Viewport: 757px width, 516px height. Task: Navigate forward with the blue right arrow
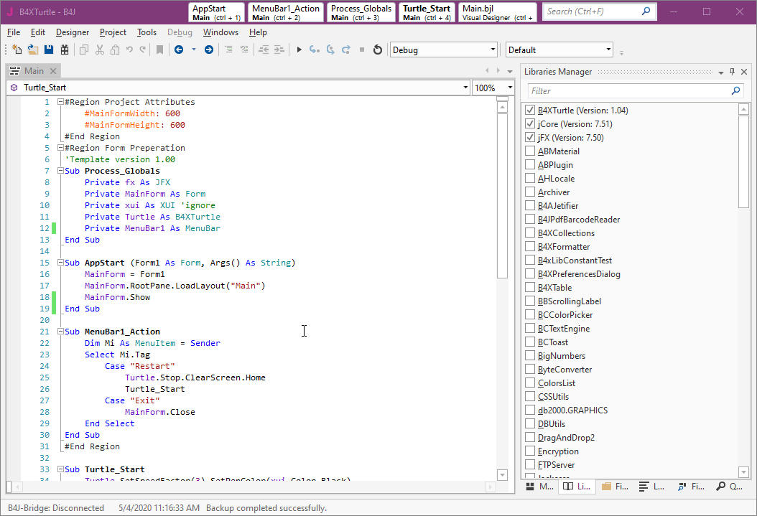(x=209, y=50)
